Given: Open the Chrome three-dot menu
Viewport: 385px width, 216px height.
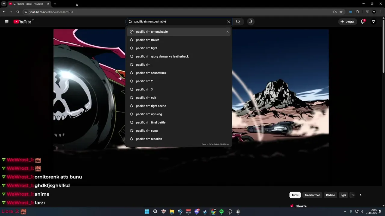Looking at the screenshot, I should pos(381,12).
